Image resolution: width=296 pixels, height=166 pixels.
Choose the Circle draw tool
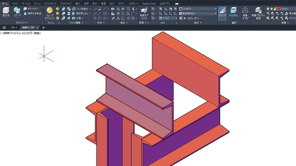coord(105,13)
